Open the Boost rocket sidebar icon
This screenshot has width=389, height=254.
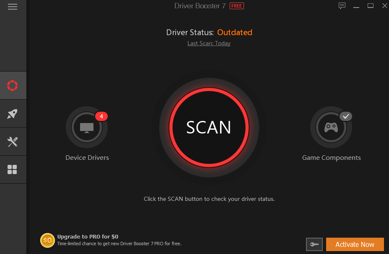(13, 114)
